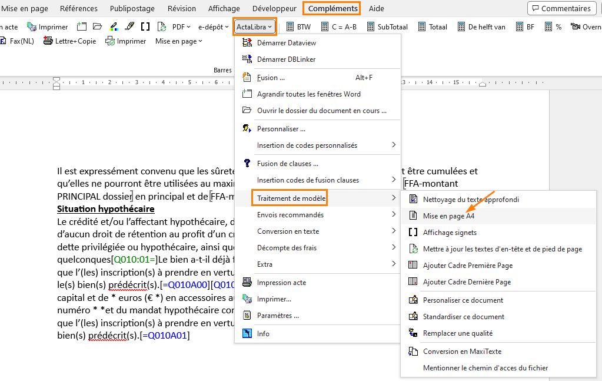Click the toolbar button with first Imprimer label

(48, 27)
